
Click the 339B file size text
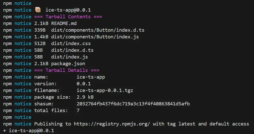40,30
